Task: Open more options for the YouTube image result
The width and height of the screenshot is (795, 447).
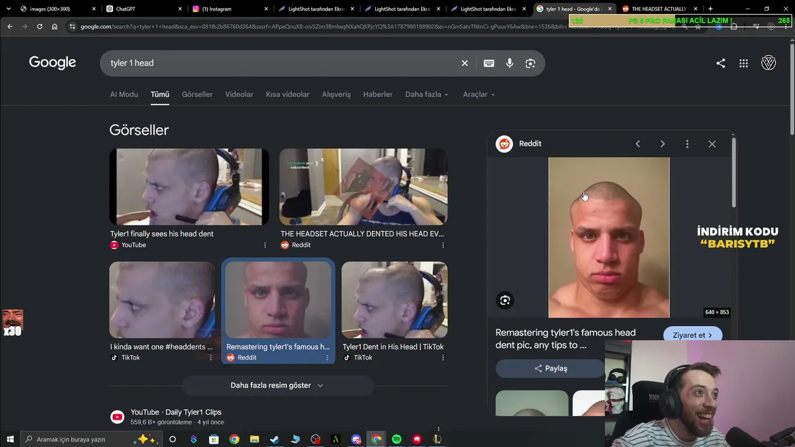Action: click(x=265, y=245)
